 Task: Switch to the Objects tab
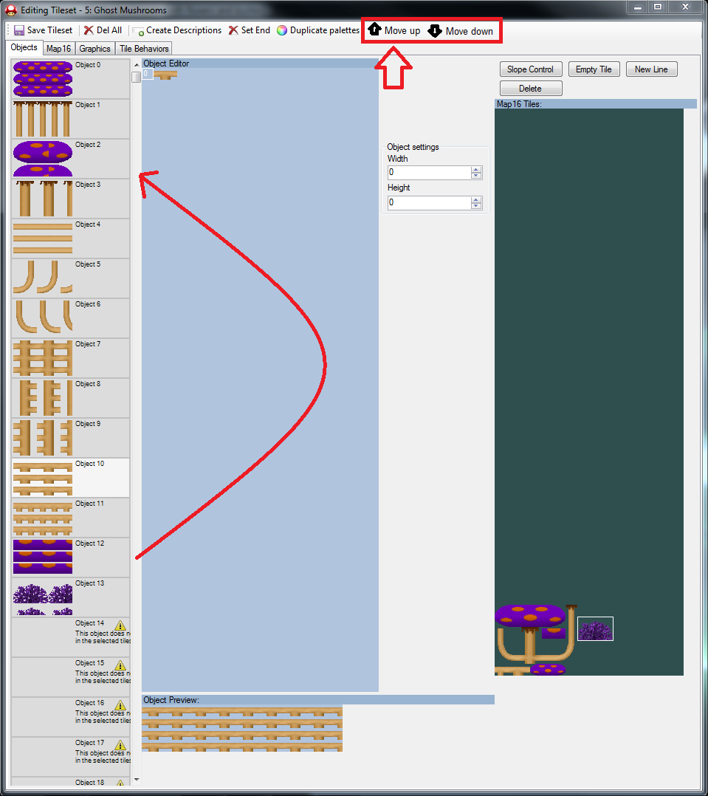(24, 48)
